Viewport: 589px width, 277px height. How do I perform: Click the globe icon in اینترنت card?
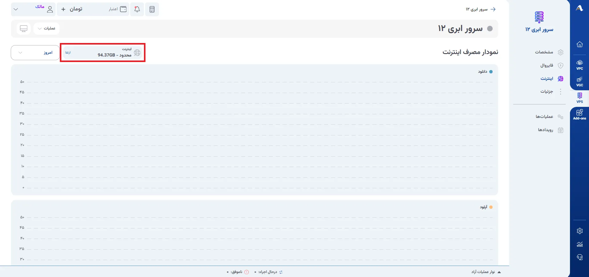click(x=137, y=53)
